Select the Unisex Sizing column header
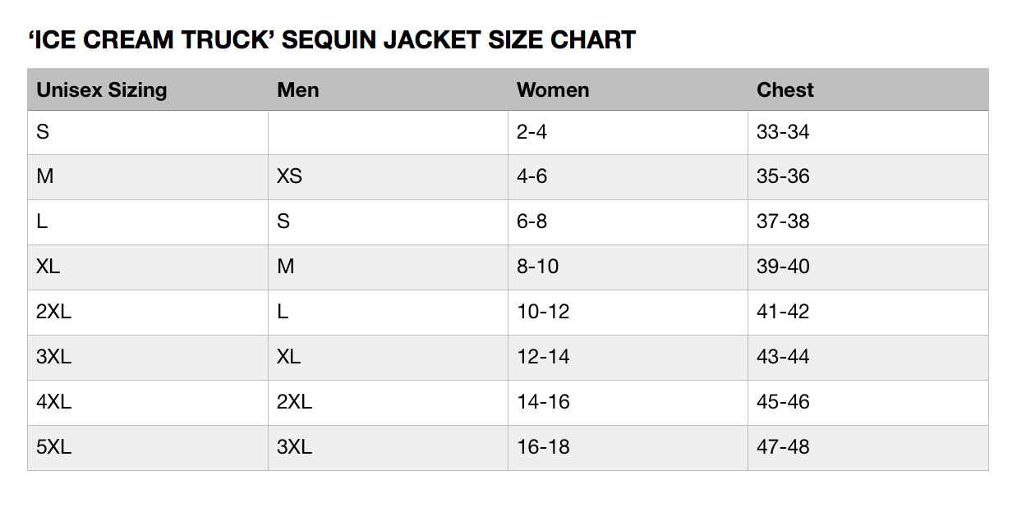This screenshot has height=507, width=1017. point(102,89)
